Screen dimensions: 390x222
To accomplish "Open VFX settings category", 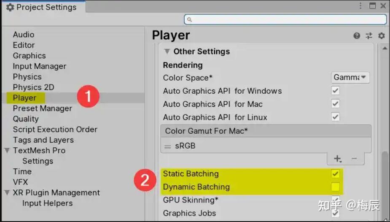I will coord(20,182).
